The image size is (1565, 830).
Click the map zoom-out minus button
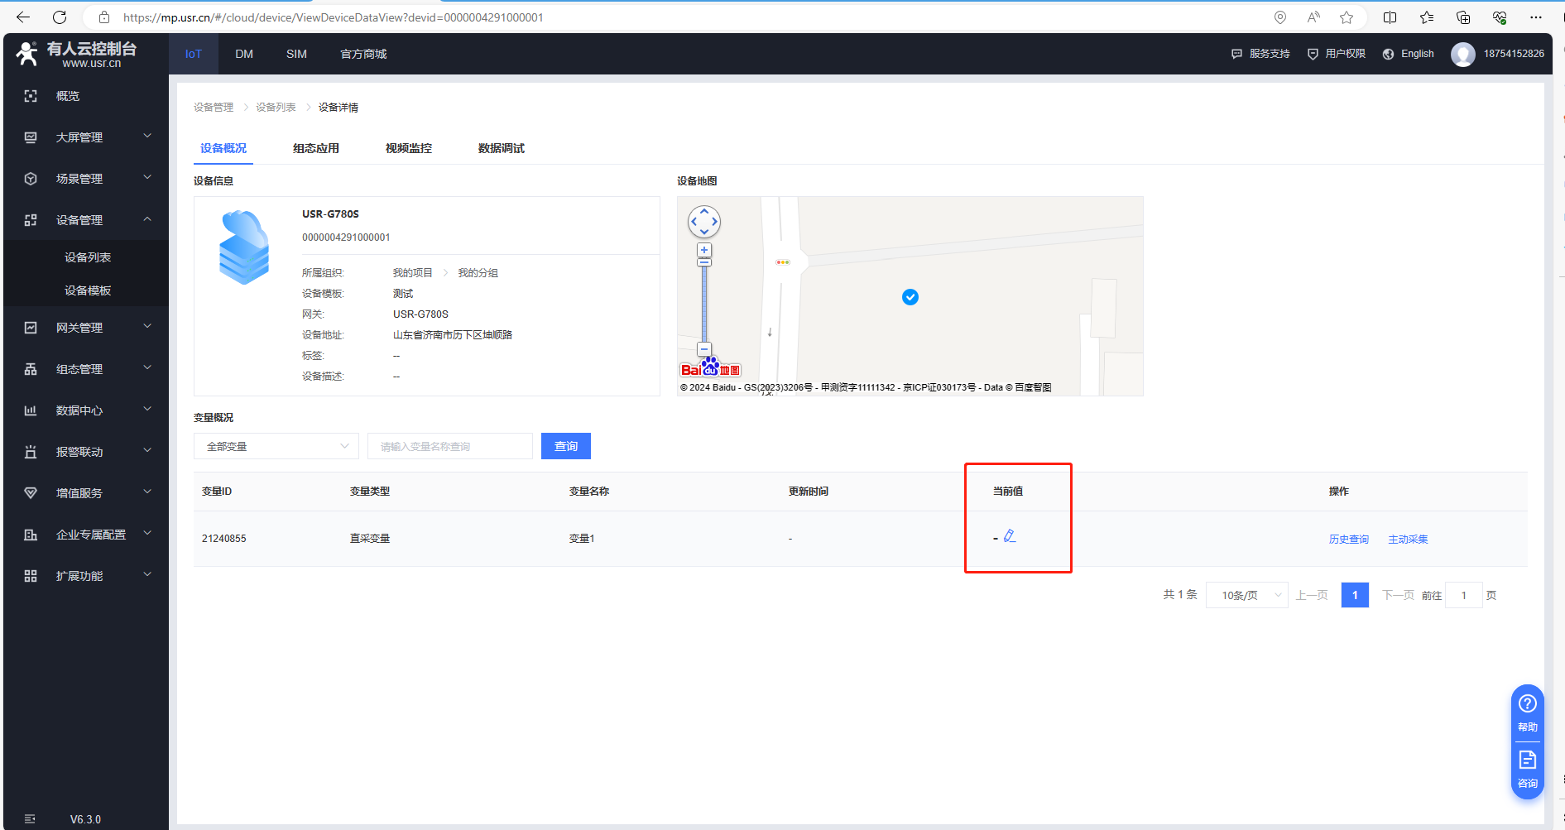pos(704,349)
